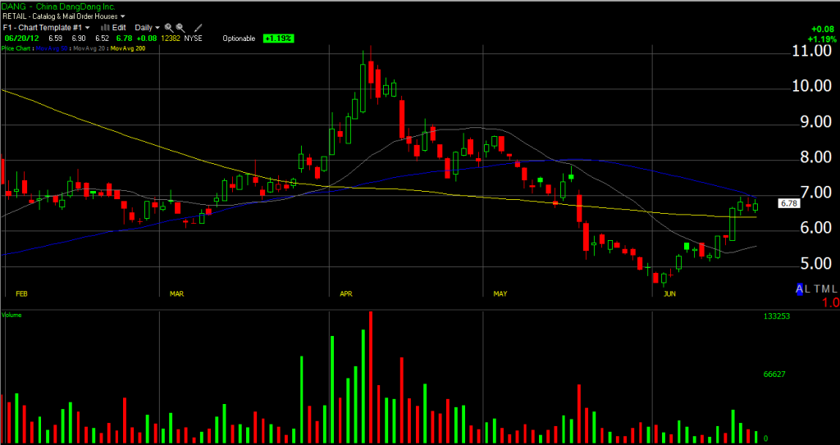The height and width of the screenshot is (445, 840).
Task: Click the Volume pane label
Action: [x=11, y=315]
